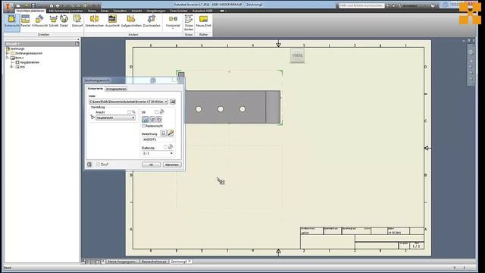Open the Inventor application menu button
Image resolution: width=485 pixels, height=273 pixels.
pyautogui.click(x=8, y=7)
